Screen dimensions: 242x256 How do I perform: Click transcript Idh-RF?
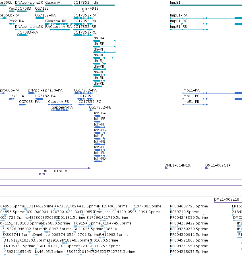pos(98,44)
